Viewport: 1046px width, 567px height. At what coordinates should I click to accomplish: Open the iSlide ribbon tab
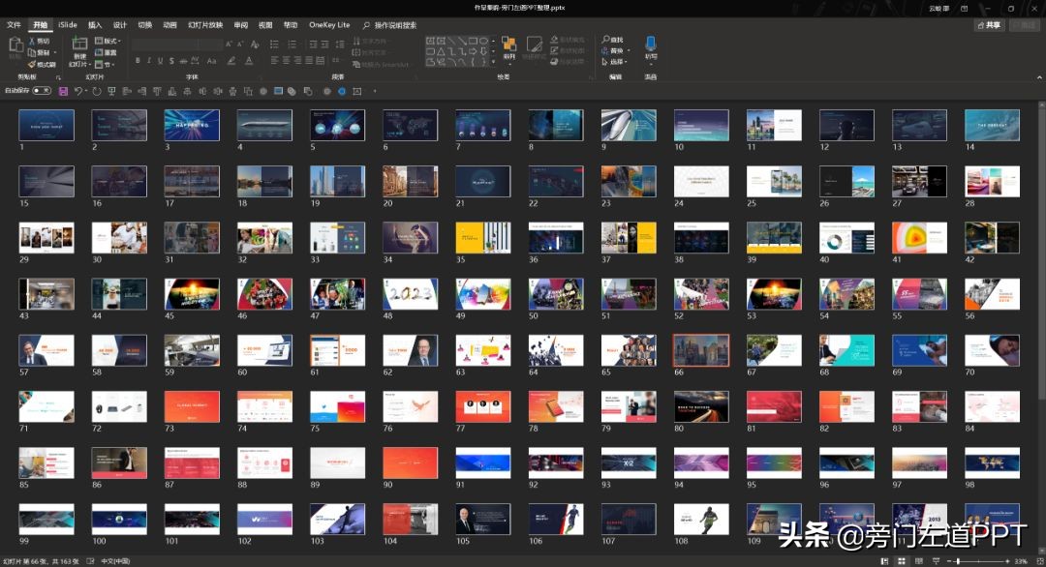(x=68, y=25)
